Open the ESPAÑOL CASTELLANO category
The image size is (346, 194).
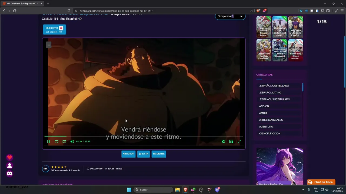(274, 86)
